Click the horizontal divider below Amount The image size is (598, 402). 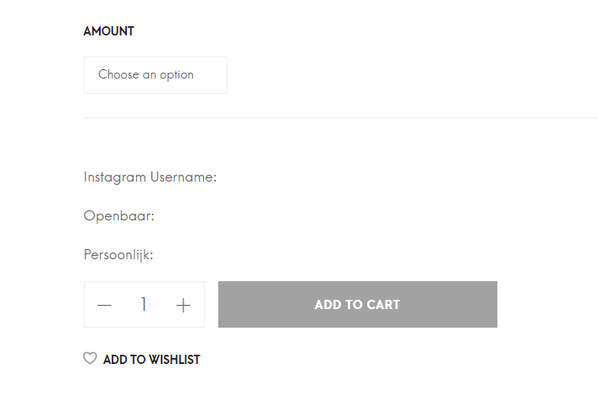(341, 117)
